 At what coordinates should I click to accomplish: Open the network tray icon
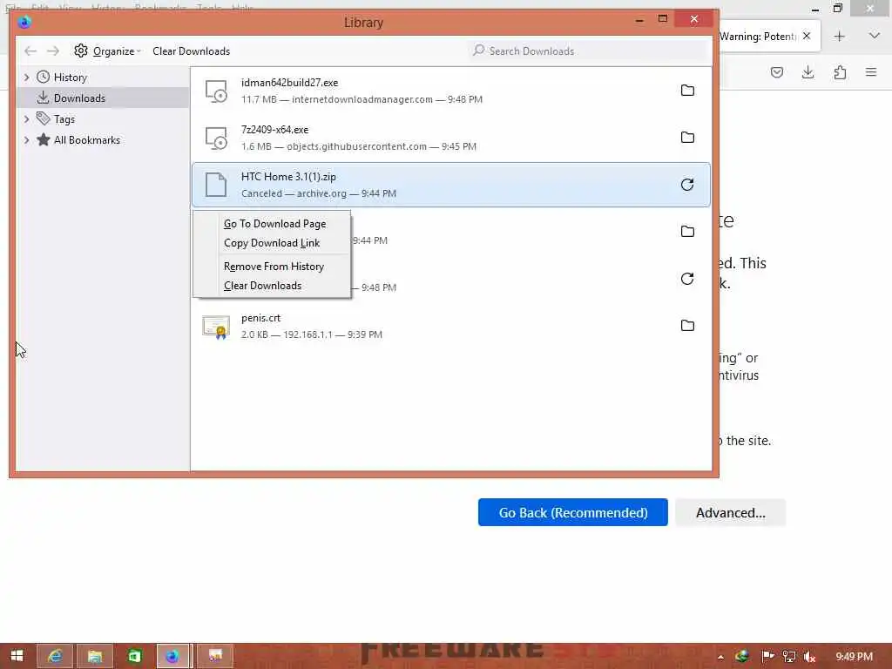789,657
